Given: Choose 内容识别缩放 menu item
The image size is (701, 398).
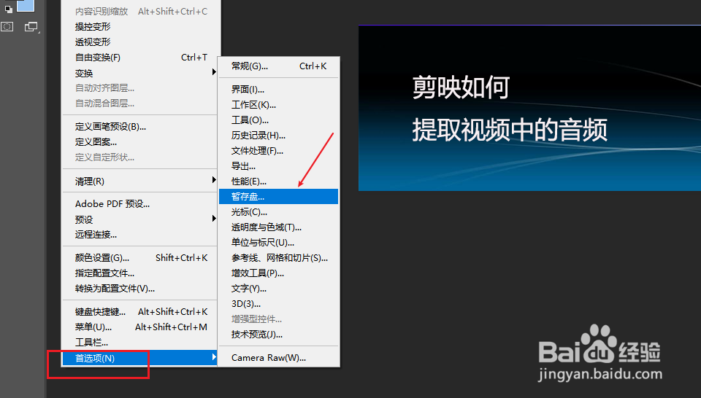Looking at the screenshot, I should (141, 11).
